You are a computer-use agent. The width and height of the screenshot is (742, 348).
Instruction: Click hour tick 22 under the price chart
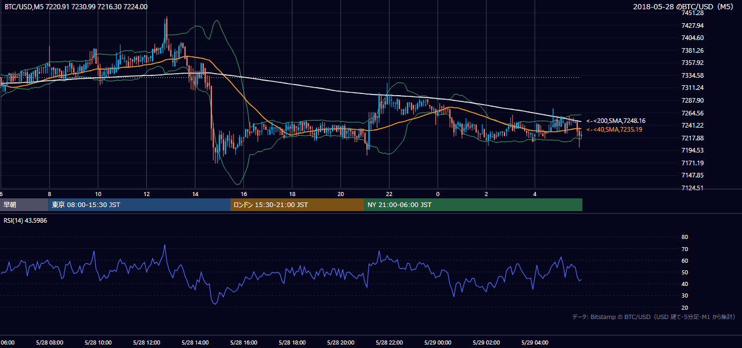click(389, 194)
